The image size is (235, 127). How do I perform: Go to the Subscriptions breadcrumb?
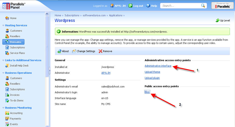(72, 15)
